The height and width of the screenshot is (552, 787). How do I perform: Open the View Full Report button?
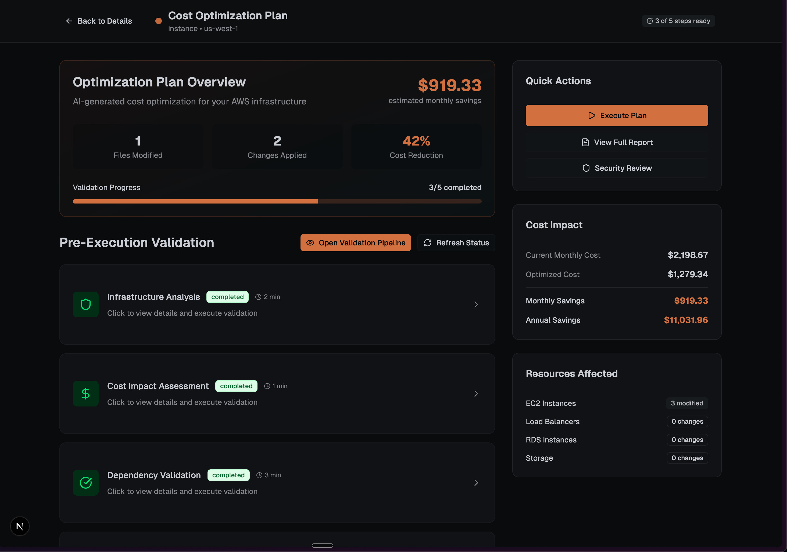[x=616, y=142]
